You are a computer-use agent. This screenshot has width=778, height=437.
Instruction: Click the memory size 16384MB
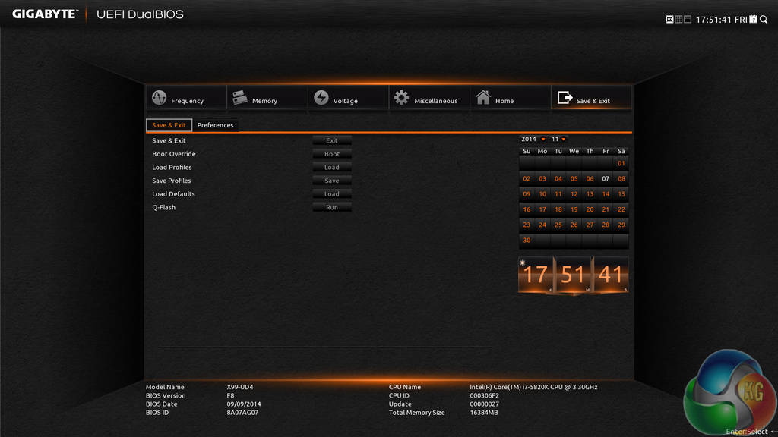(484, 412)
